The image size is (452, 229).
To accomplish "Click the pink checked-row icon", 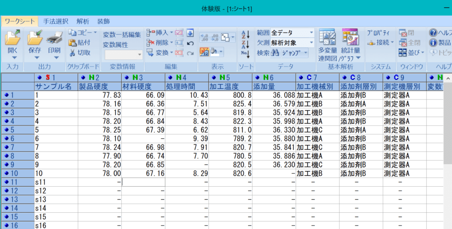I will [179, 33].
